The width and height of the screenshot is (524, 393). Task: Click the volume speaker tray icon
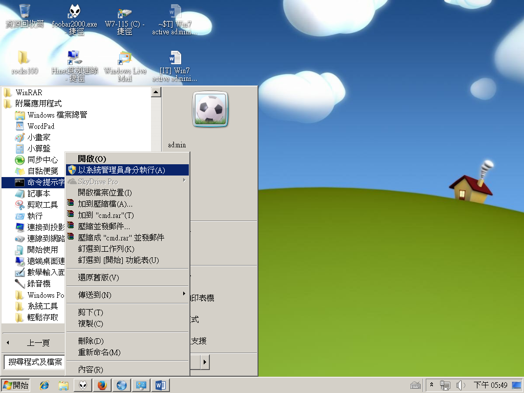pos(461,385)
